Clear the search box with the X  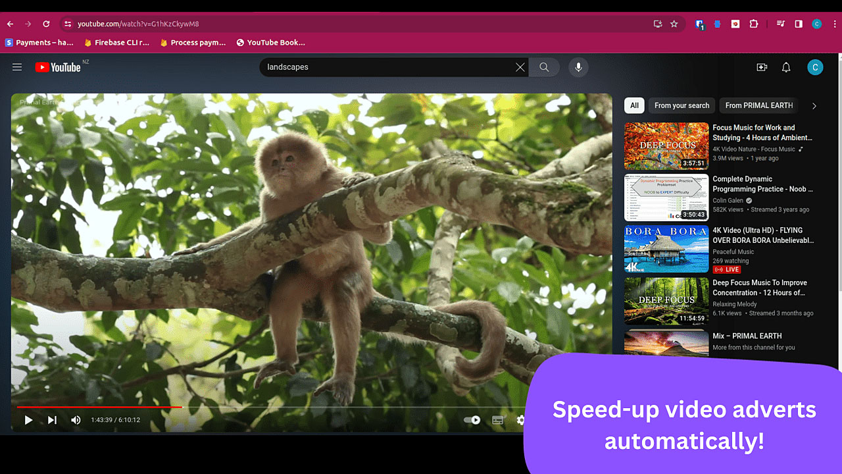tap(520, 67)
